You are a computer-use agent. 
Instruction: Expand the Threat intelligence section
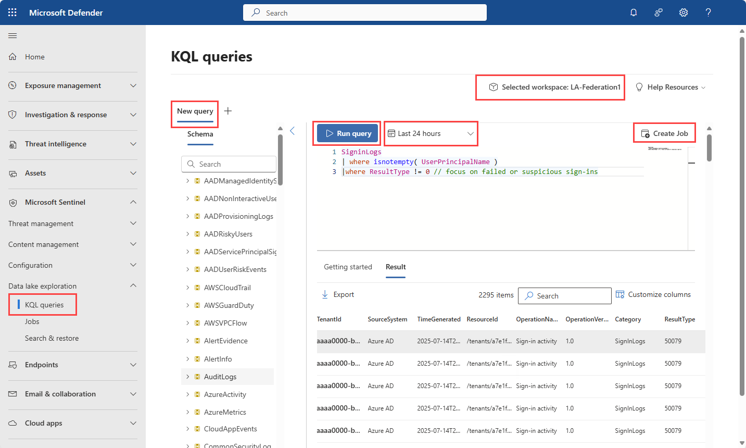pos(133,144)
